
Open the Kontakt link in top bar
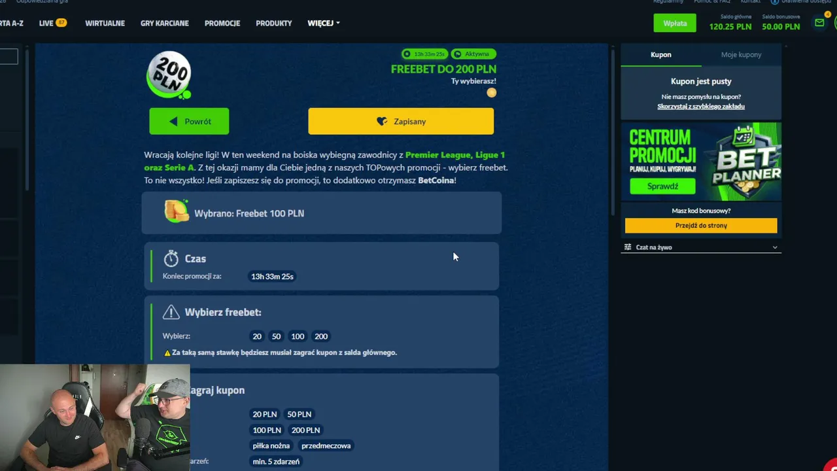tap(751, 2)
